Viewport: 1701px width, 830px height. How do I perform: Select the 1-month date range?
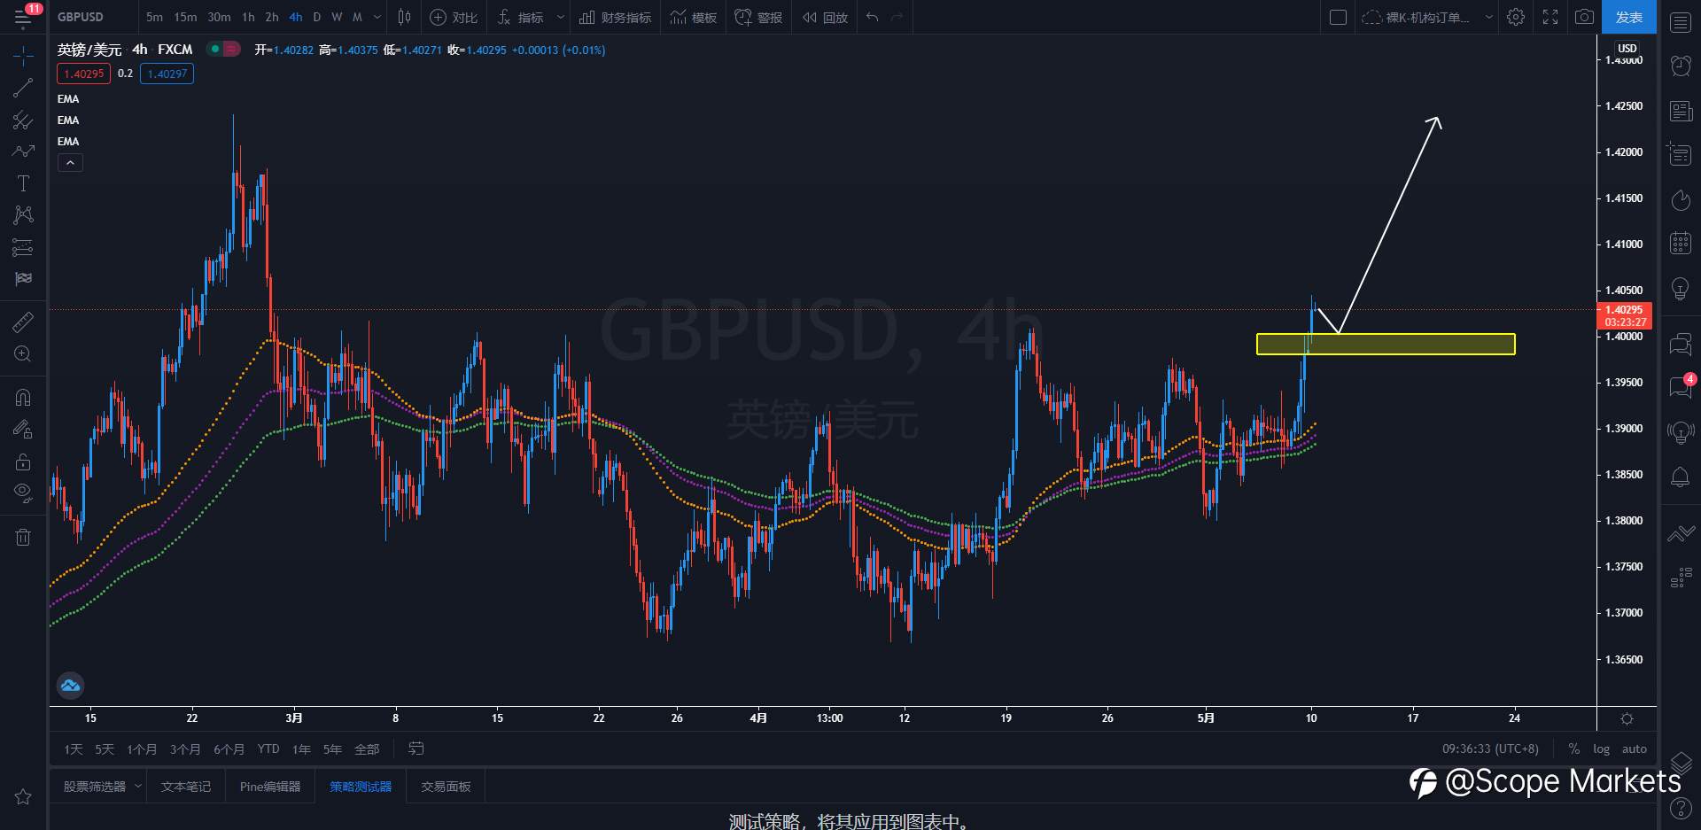142,749
